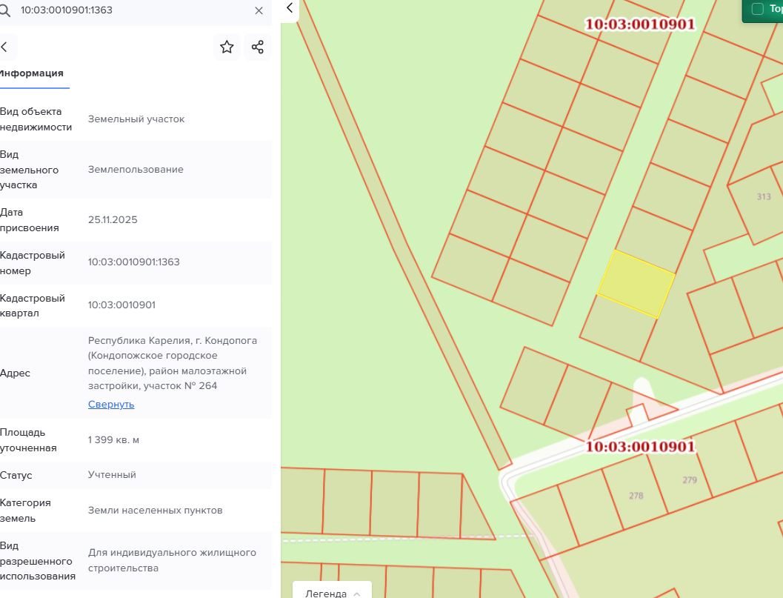Go back using the left arrow
The height and width of the screenshot is (598, 783).
(x=4, y=47)
